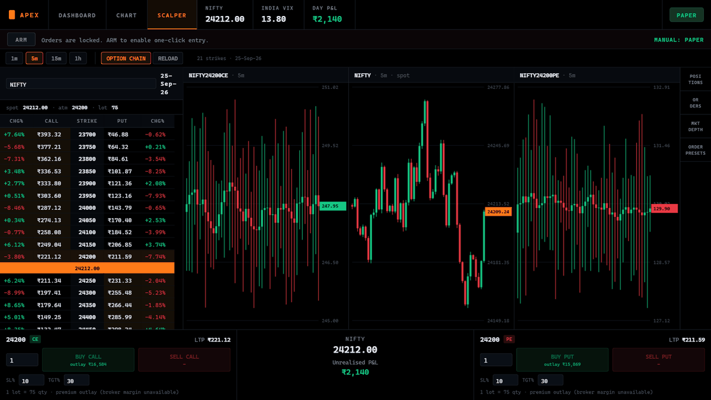Click call price ₹303.60 at 23950
Screen dimensions: 711x400
click(49, 196)
